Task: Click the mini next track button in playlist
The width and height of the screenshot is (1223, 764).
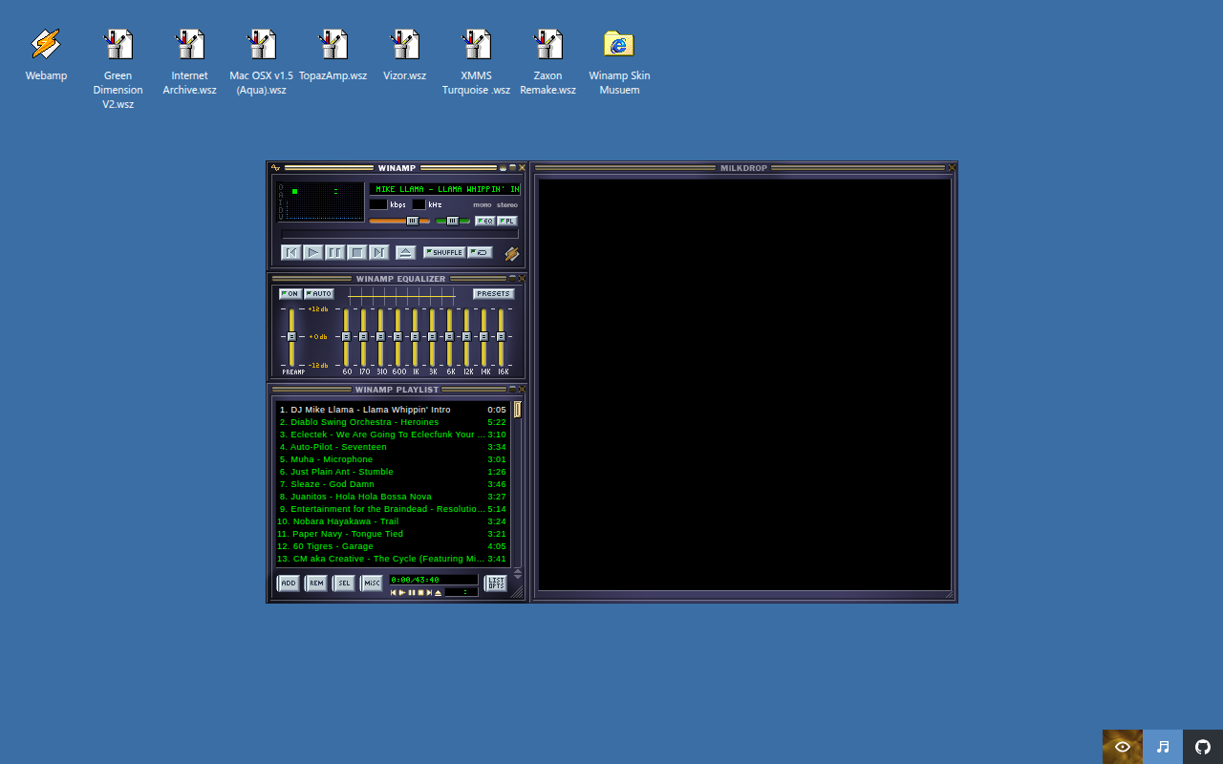Action: [430, 592]
